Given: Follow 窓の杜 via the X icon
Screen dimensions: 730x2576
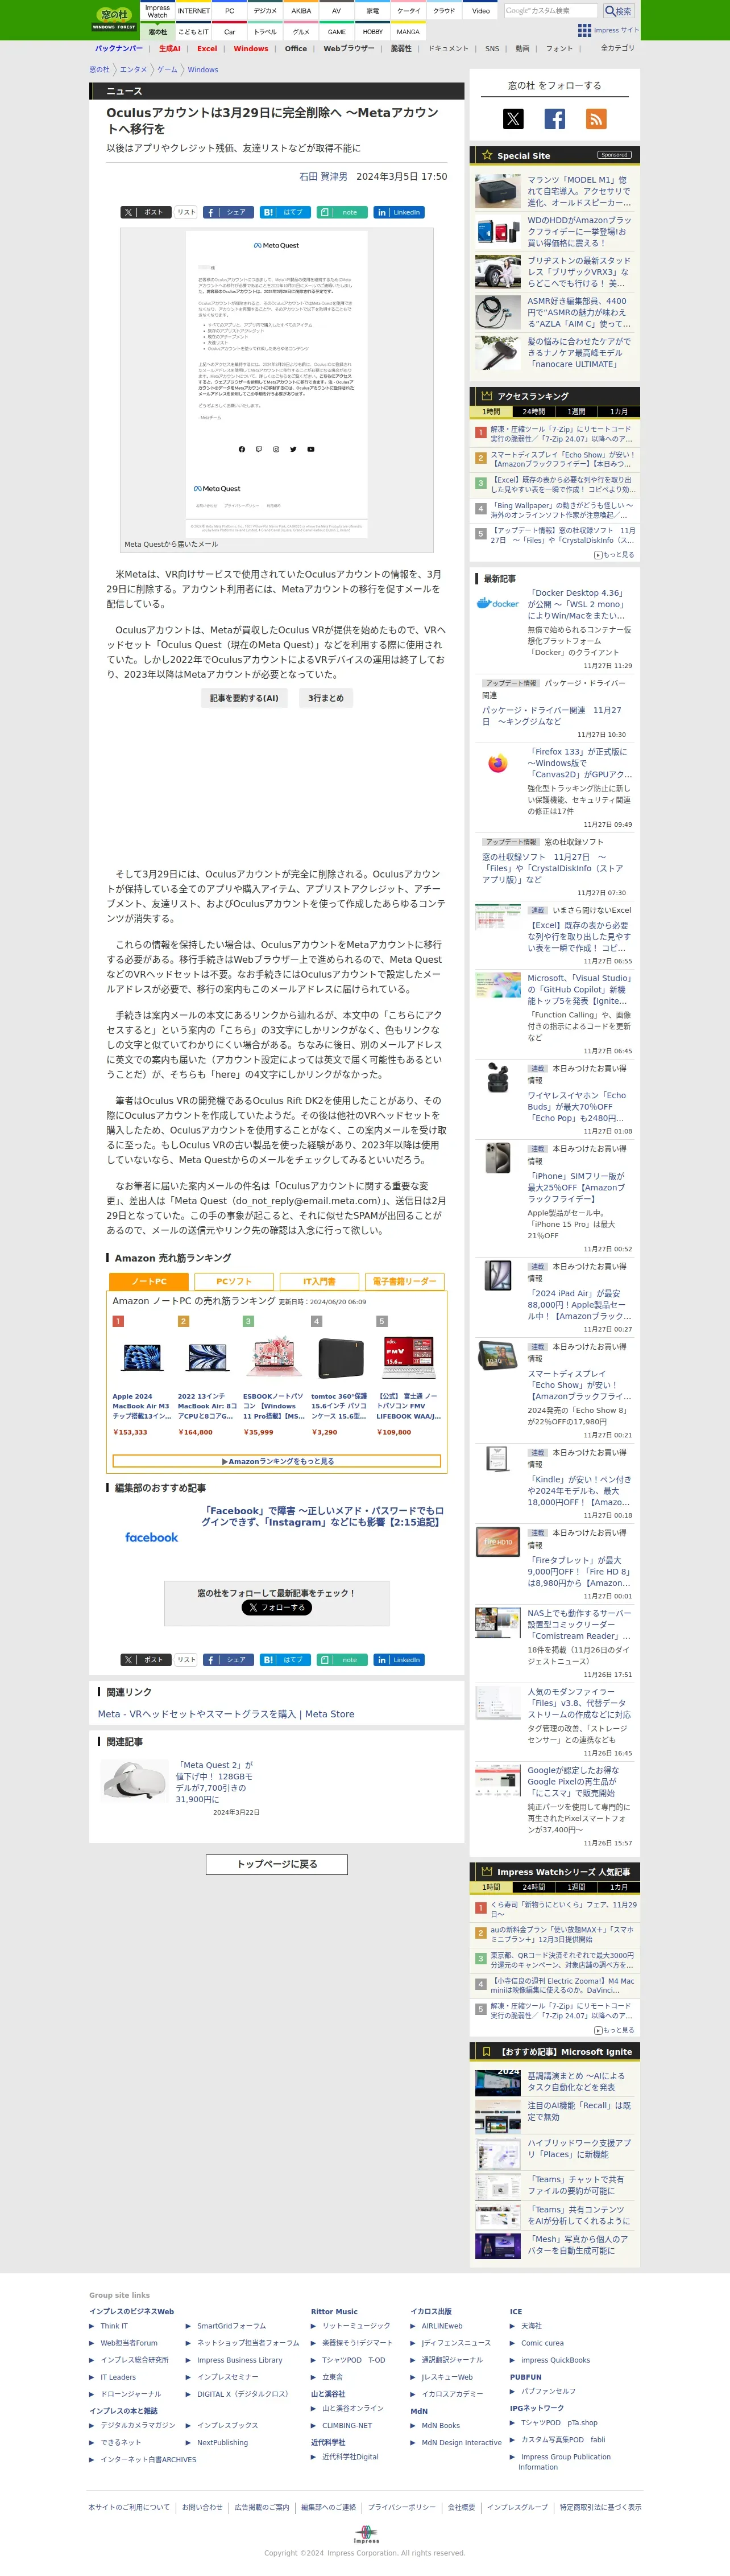Looking at the screenshot, I should click(512, 119).
